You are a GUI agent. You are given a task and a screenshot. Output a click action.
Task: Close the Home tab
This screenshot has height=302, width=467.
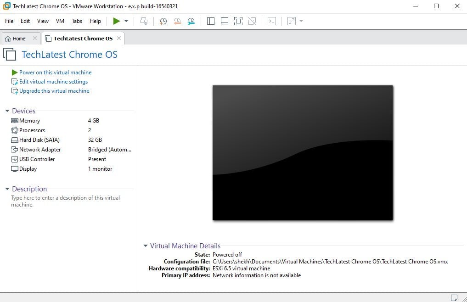pos(35,38)
